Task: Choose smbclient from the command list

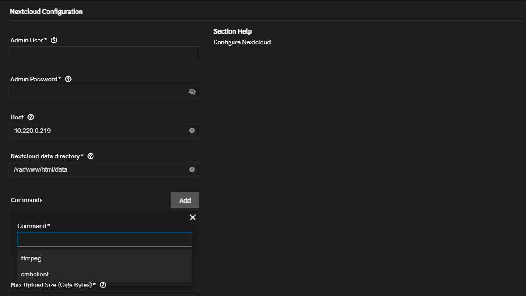Action: [35, 274]
